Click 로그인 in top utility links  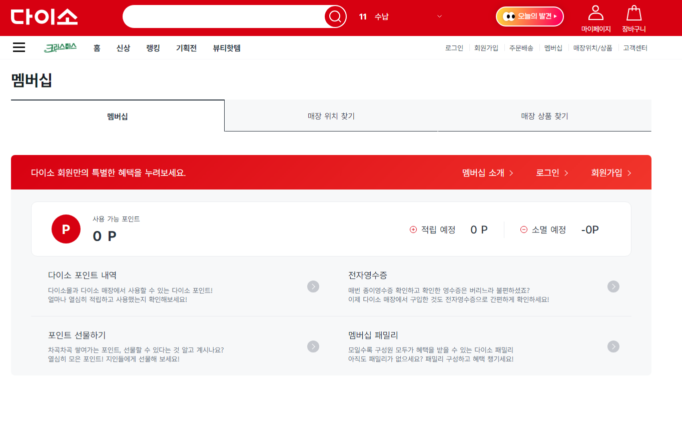pyautogui.click(x=454, y=48)
